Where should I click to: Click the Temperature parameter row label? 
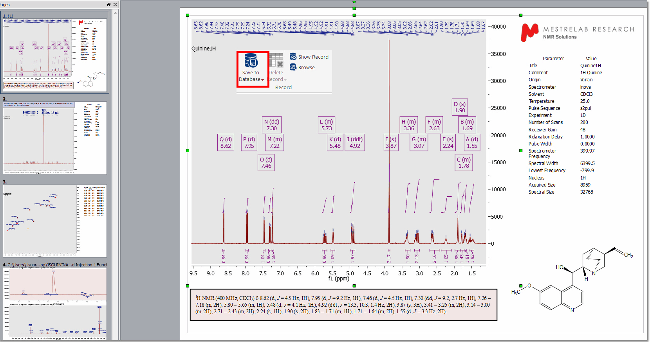point(542,101)
